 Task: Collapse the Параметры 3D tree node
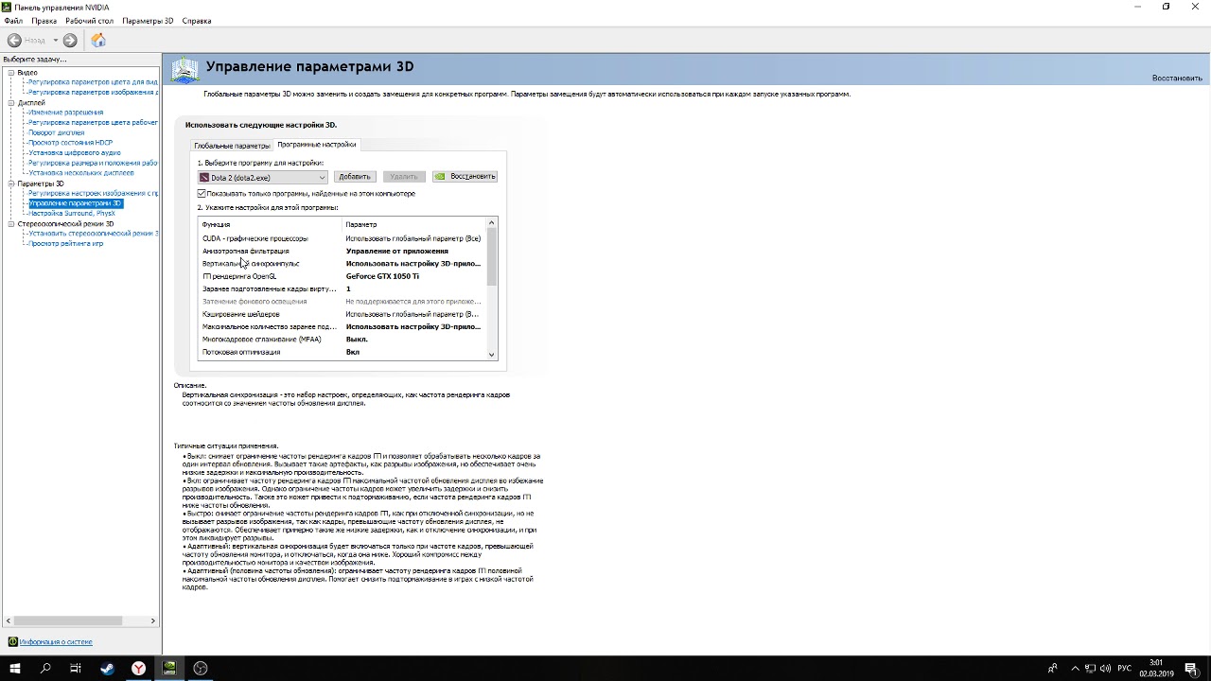(11, 183)
